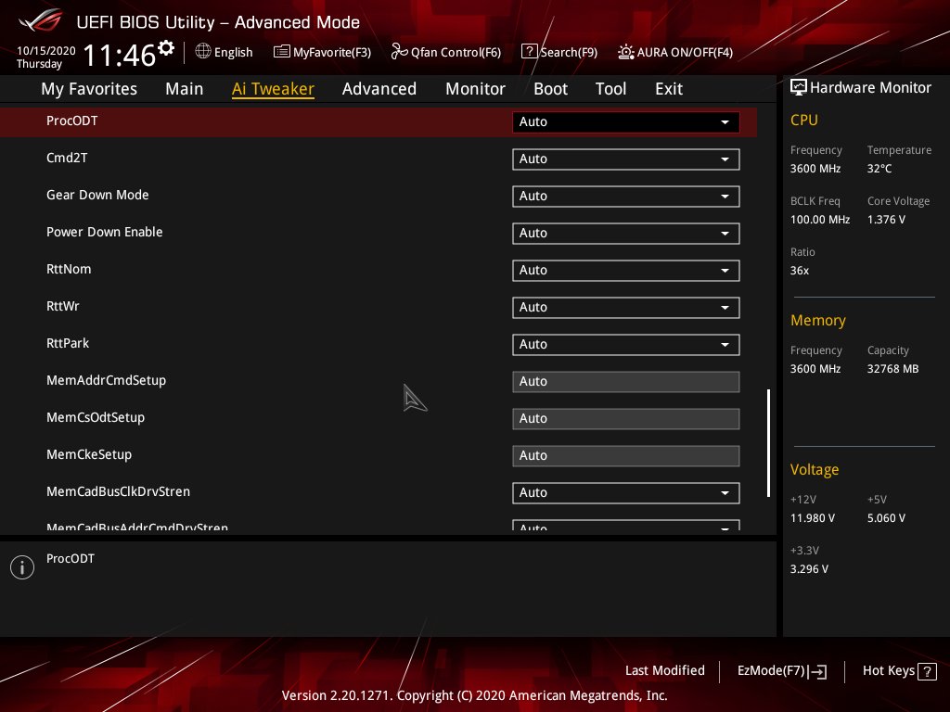Image resolution: width=950 pixels, height=712 pixels.
Task: Switch to the Advanced tab
Action: coord(379,89)
